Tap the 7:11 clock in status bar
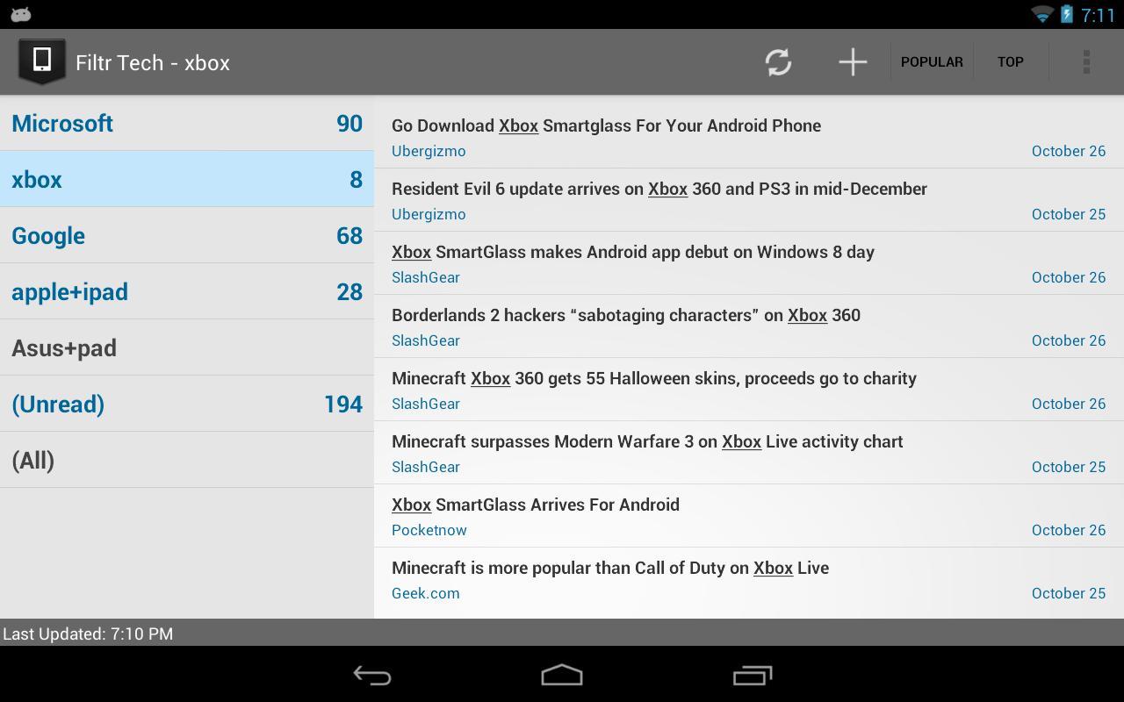Viewport: 1124px width, 702px height. pos(1098,15)
